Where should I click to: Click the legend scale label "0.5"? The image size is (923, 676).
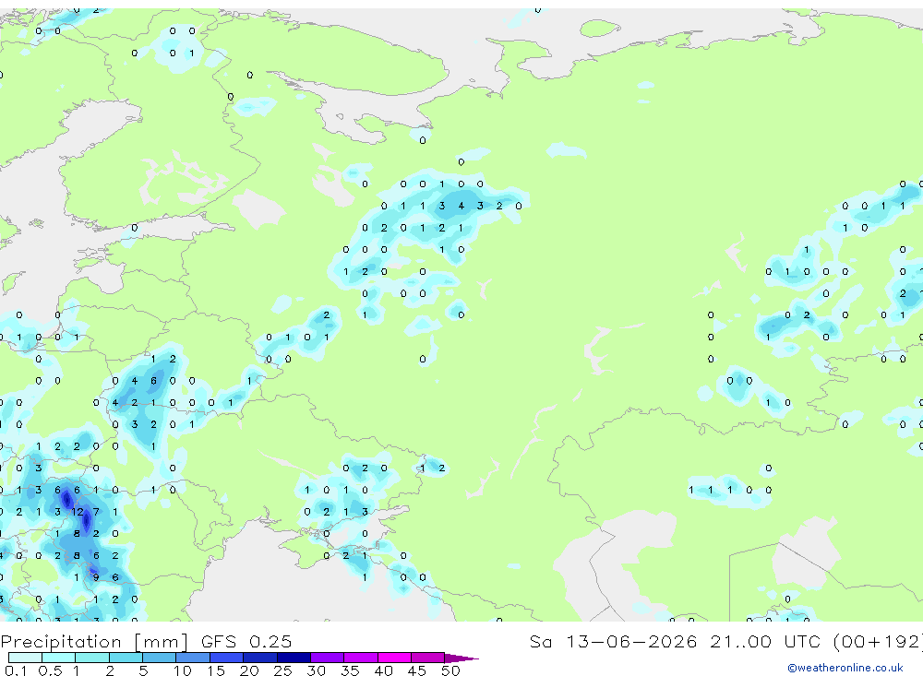click(x=50, y=670)
